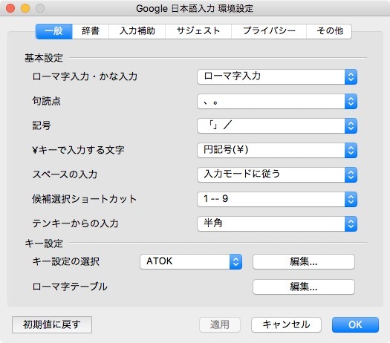Viewport: 390px width, 343px height.
Task: Open the ¥キーで入力する文字 dropdown
Action: 277,150
